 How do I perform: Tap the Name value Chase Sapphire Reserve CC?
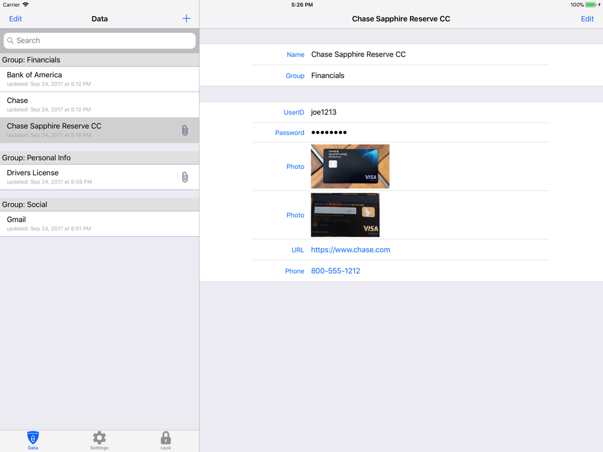358,55
